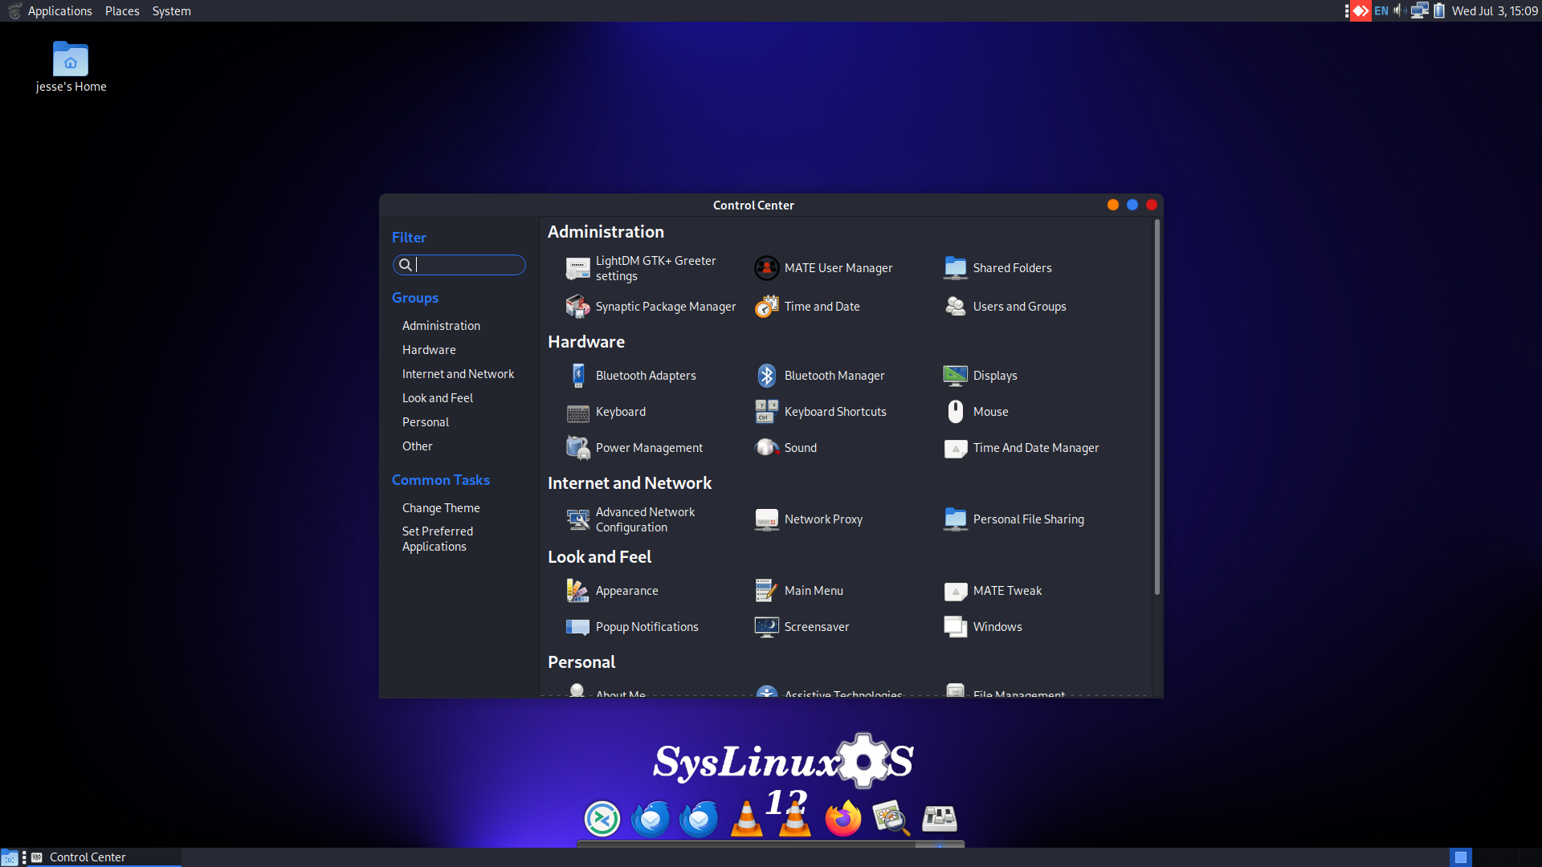Jump to Hardware group
1542x867 pixels.
click(x=429, y=350)
